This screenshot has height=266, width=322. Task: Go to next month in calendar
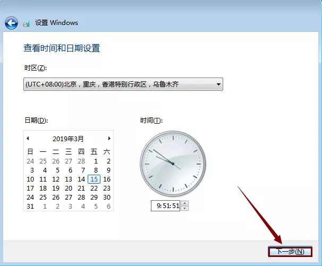point(109,139)
